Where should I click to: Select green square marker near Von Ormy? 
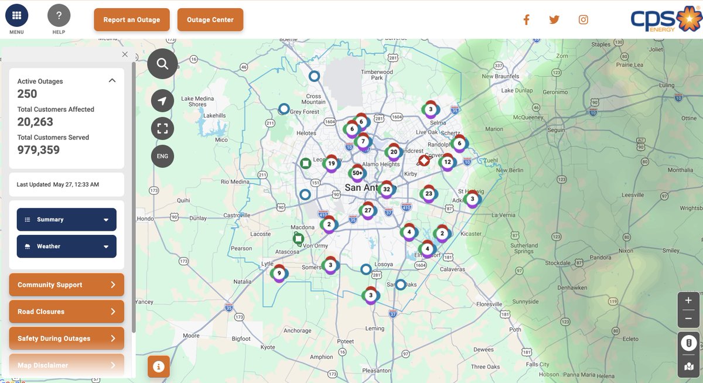pos(298,238)
